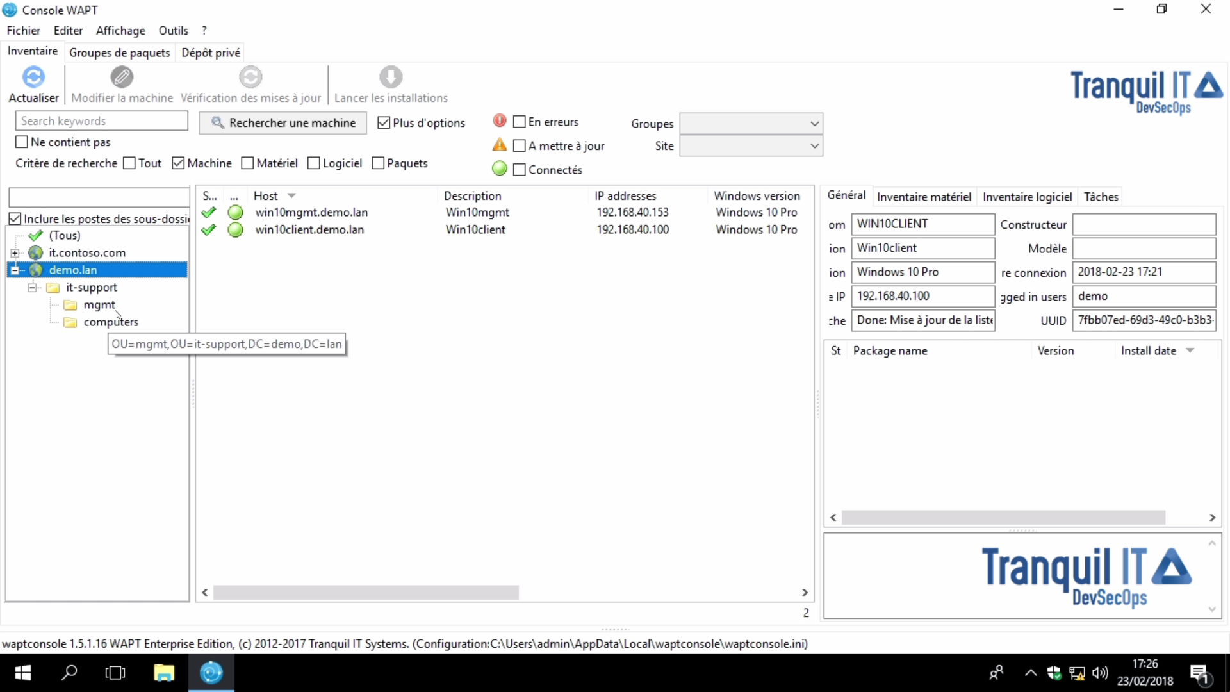The height and width of the screenshot is (692, 1230).
Task: Check the En erreurs filter
Action: 520,121
